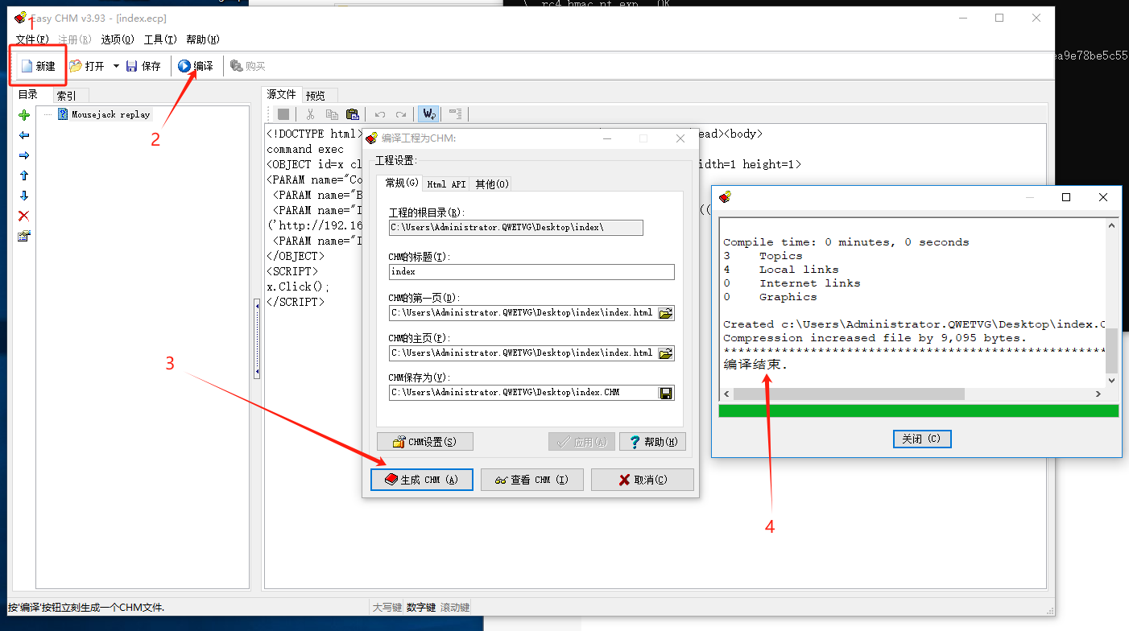
Task: Click the red X delete-topic icon
Action: (24, 216)
